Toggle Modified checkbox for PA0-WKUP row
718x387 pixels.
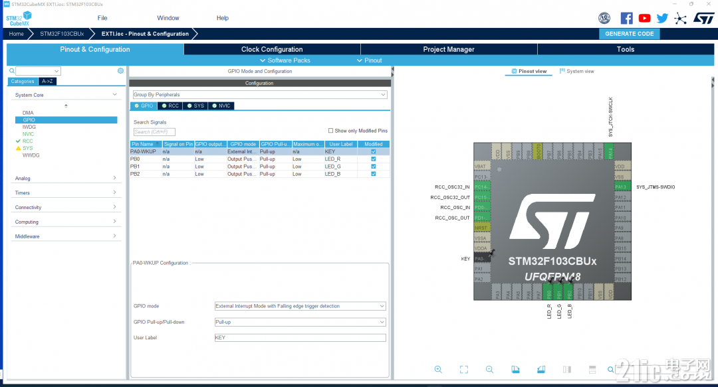click(x=373, y=151)
